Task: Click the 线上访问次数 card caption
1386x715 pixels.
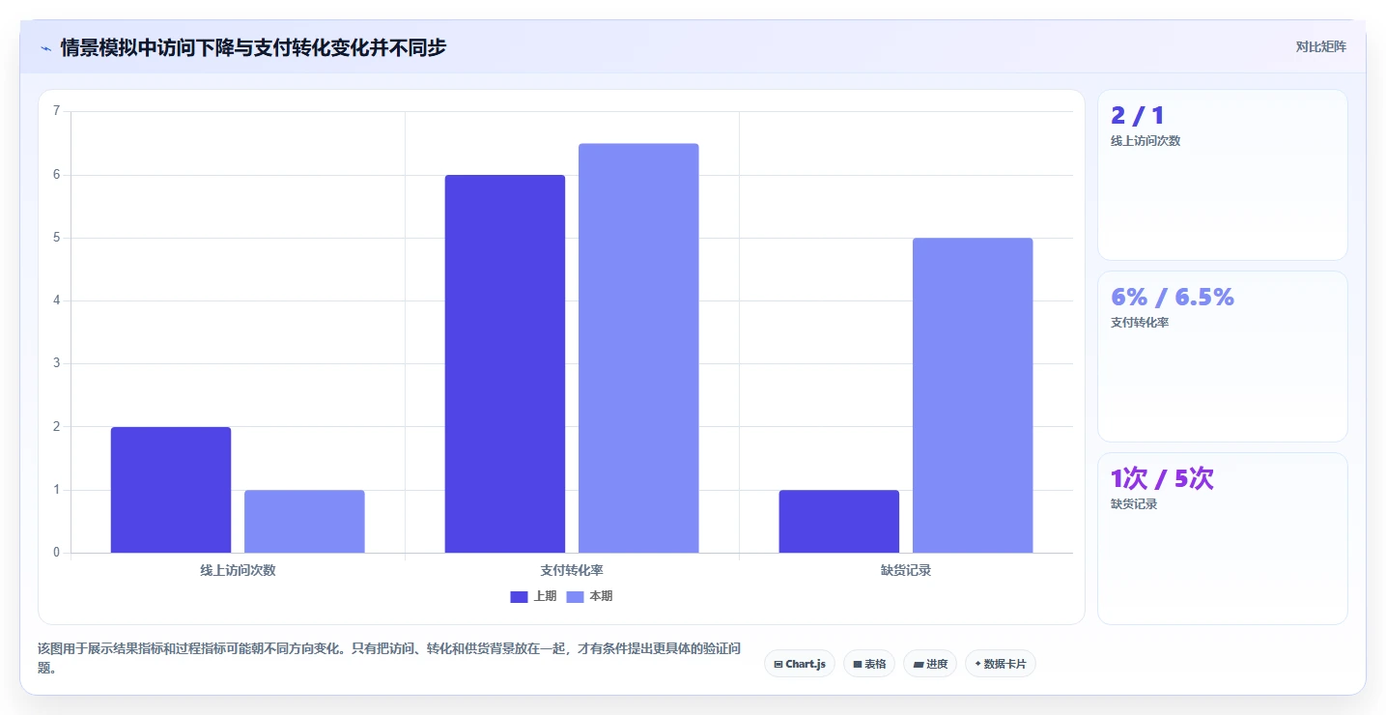Action: coord(1146,141)
